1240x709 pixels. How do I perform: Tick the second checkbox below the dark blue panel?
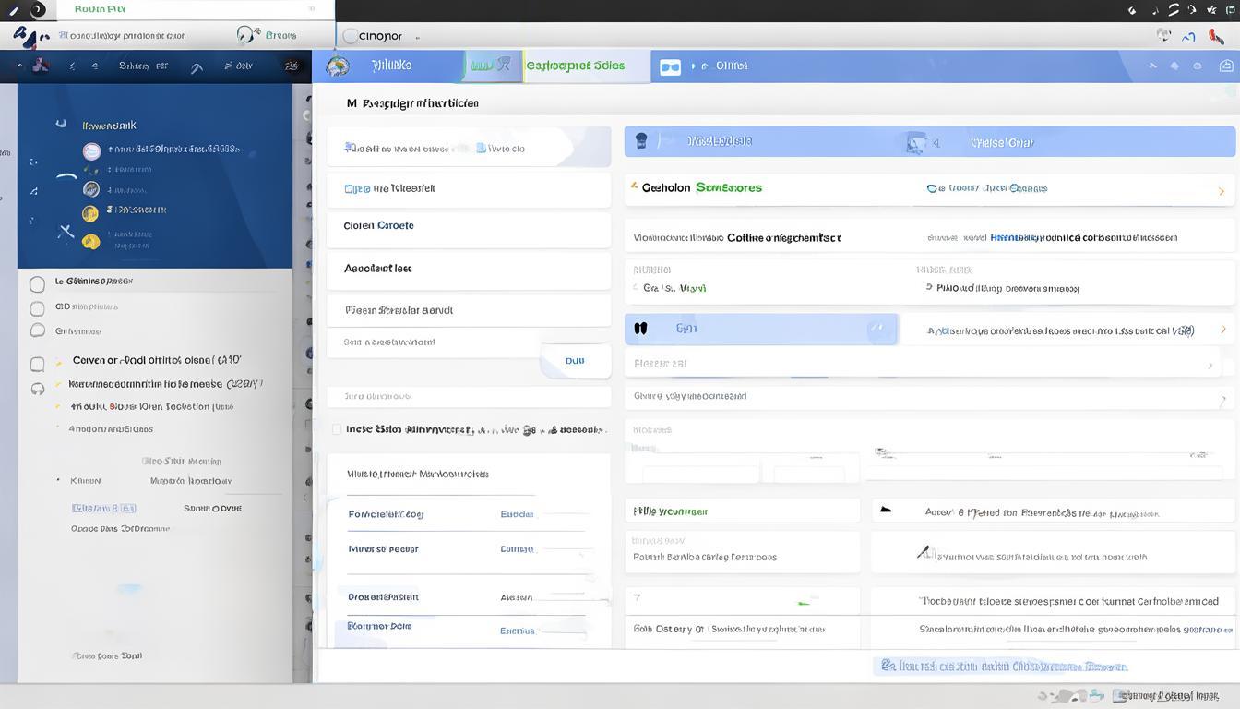pos(37,308)
